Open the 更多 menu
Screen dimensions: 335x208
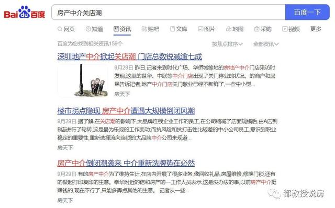click(316, 29)
